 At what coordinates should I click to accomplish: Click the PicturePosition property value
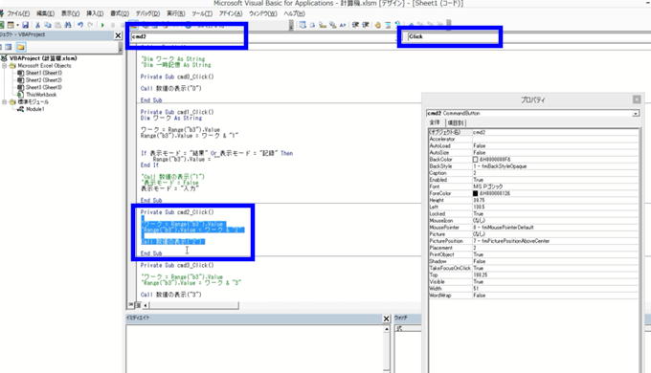(511, 241)
